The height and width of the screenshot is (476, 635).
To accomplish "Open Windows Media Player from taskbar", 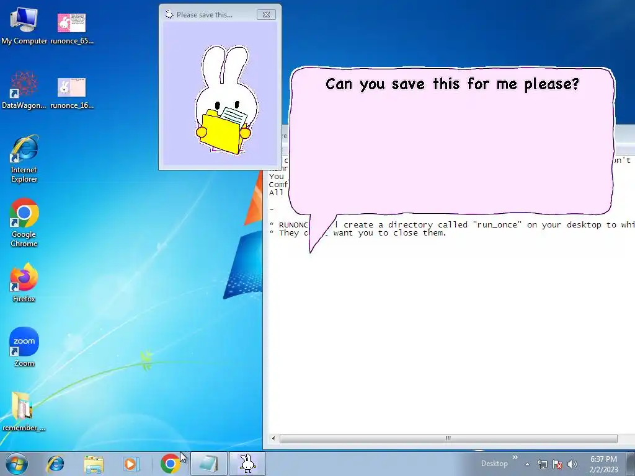I will pyautogui.click(x=131, y=464).
